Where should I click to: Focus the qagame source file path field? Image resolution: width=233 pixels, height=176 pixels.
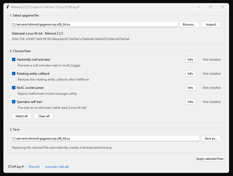(94, 24)
